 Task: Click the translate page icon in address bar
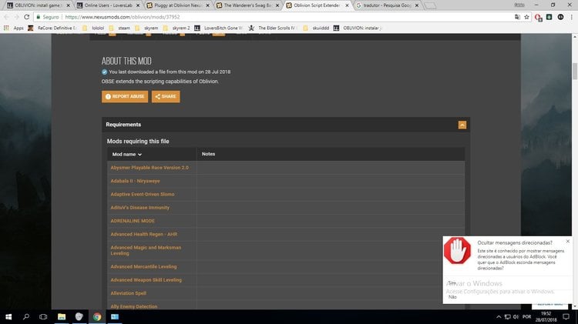(x=518, y=17)
